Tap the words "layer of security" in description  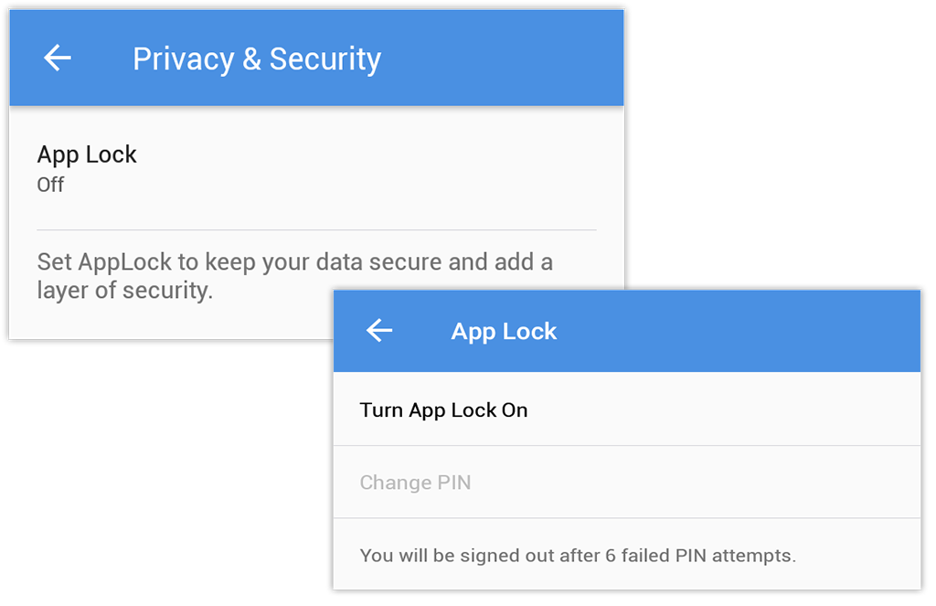[x=124, y=292]
